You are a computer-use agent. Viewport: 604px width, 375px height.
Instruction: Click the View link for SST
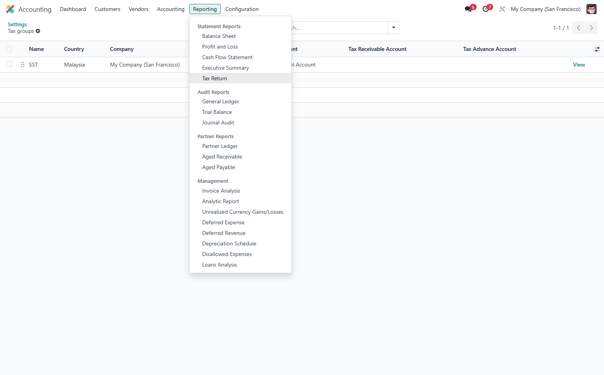click(579, 65)
